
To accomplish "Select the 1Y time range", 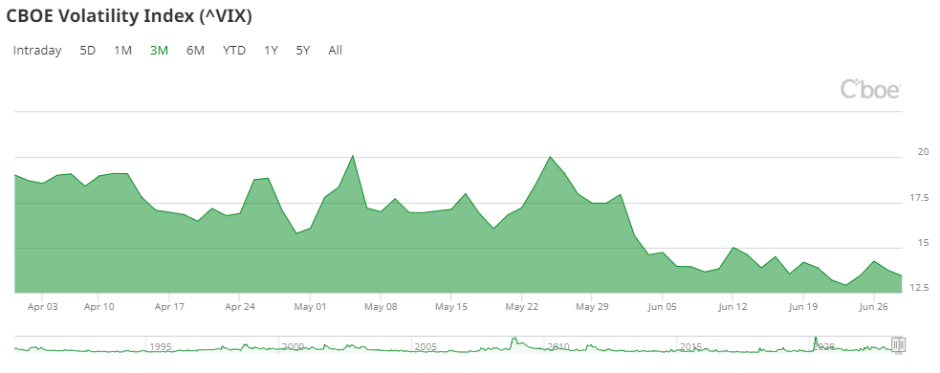I will point(271,51).
